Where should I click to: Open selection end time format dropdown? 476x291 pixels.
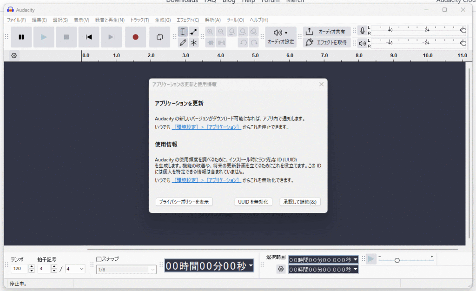(356, 269)
